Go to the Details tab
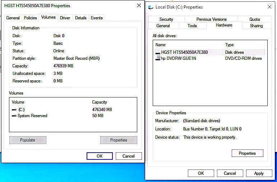This screenshot has width=277, height=182. pos(81,18)
